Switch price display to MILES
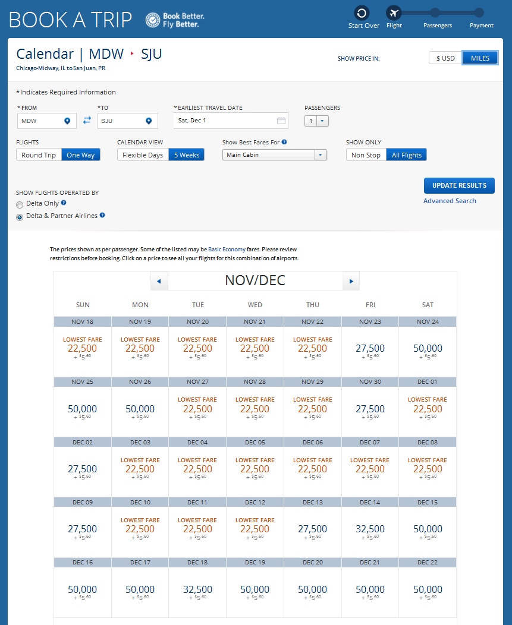Screen dimensions: 512x625 480,58
